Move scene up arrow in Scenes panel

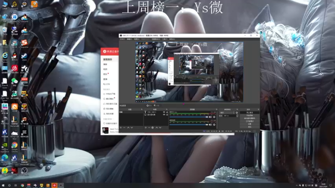[x=128, y=127]
